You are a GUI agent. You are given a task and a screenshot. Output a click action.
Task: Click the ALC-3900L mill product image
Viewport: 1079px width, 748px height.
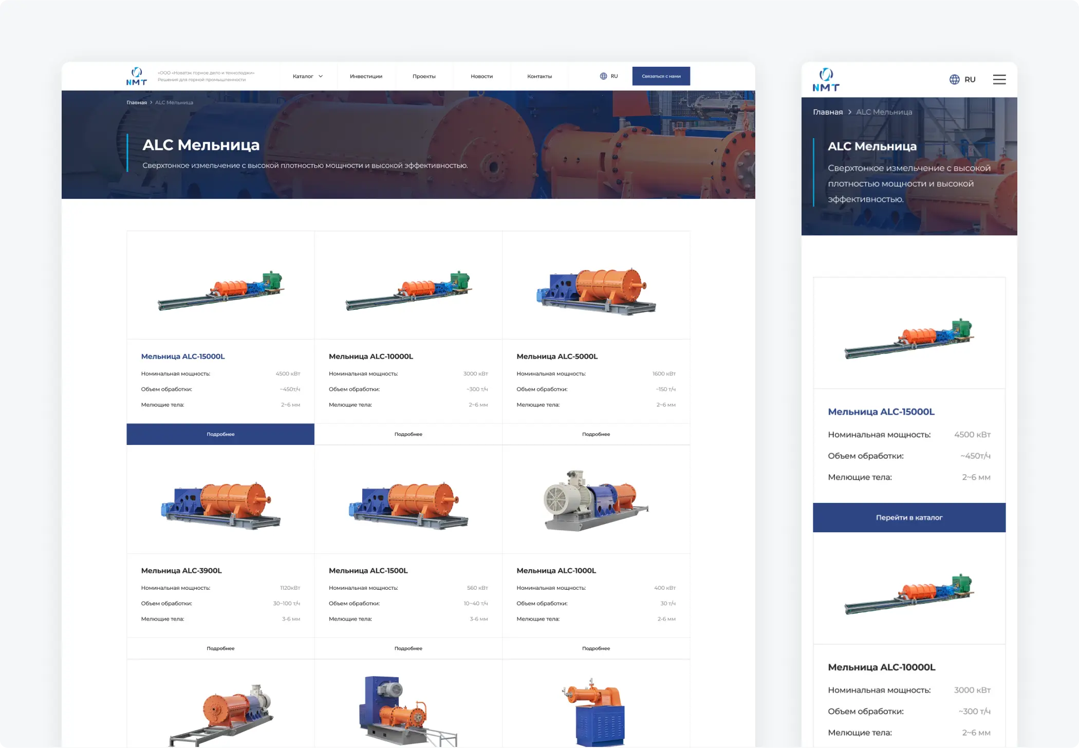click(220, 504)
